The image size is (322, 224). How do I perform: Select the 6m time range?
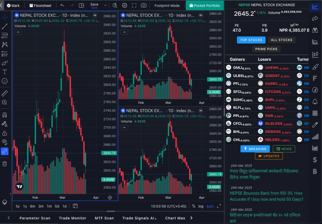pos(33,206)
